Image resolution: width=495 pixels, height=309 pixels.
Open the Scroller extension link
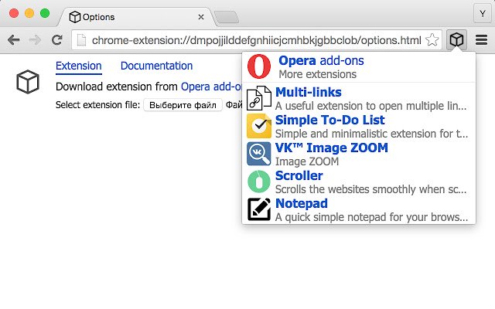(x=299, y=175)
